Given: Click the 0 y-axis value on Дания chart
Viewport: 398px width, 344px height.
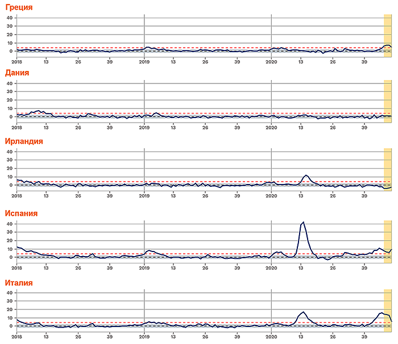Looking at the screenshot, I should (11, 117).
